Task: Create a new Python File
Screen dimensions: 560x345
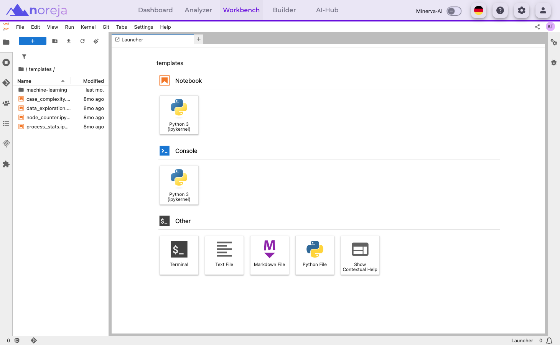Action: 315,255
